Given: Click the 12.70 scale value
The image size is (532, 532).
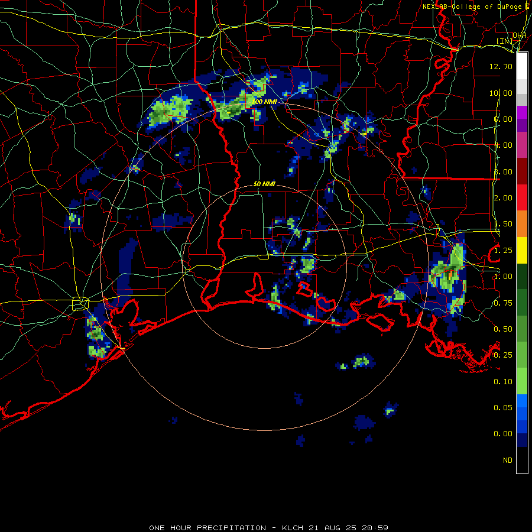Looking at the screenshot, I should [501, 66].
